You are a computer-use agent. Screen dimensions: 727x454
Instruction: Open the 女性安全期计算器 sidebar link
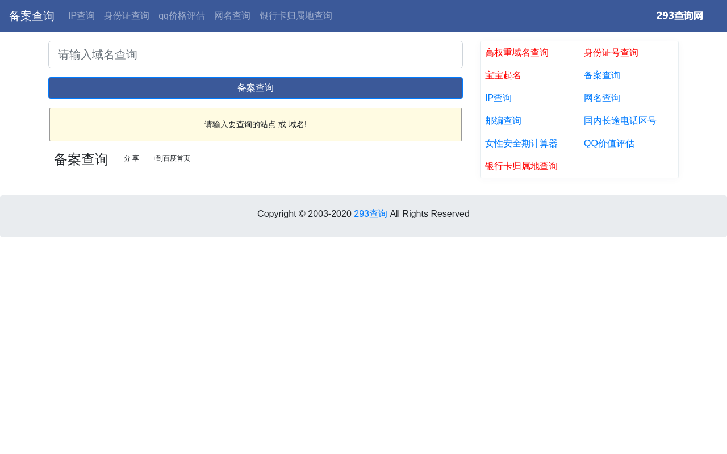pyautogui.click(x=521, y=144)
